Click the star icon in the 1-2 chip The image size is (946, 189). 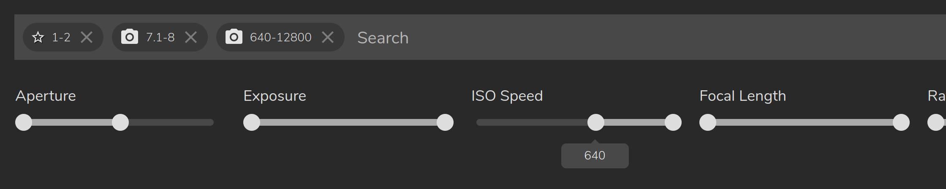[x=38, y=38]
